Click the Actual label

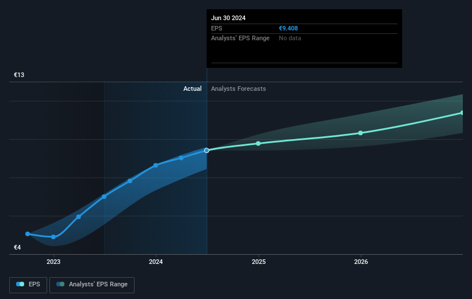tap(193, 89)
